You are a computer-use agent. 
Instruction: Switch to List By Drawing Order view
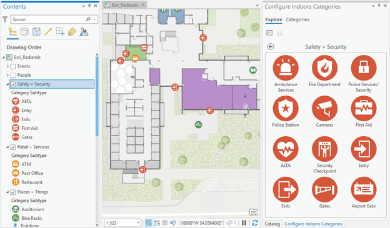pos(12,32)
